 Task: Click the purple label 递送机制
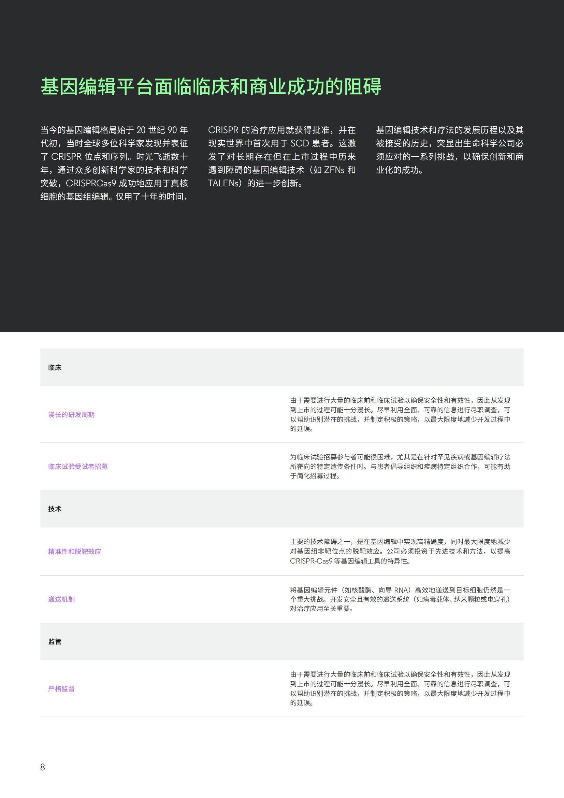(61, 600)
